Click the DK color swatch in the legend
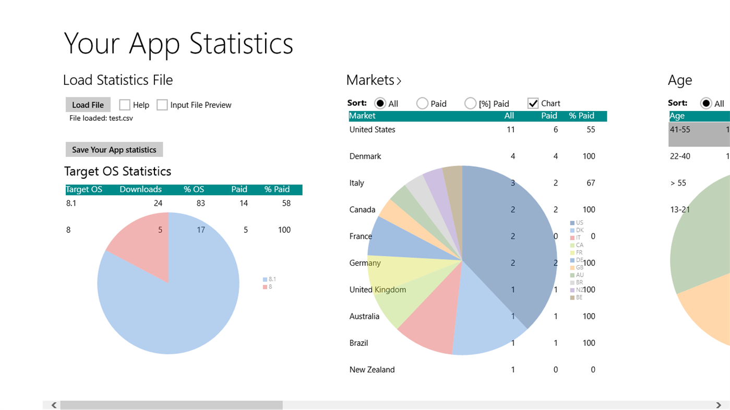The width and height of the screenshot is (730, 410). coord(573,230)
